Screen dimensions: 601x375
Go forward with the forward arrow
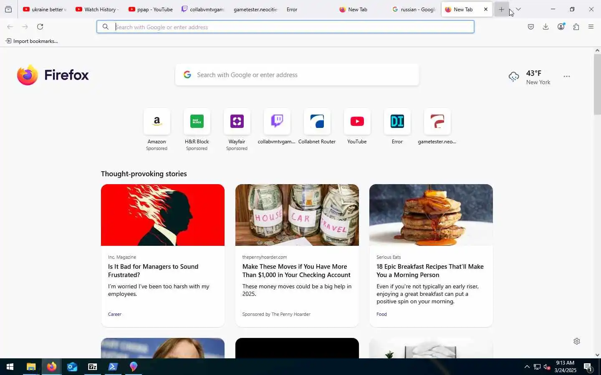25,27
